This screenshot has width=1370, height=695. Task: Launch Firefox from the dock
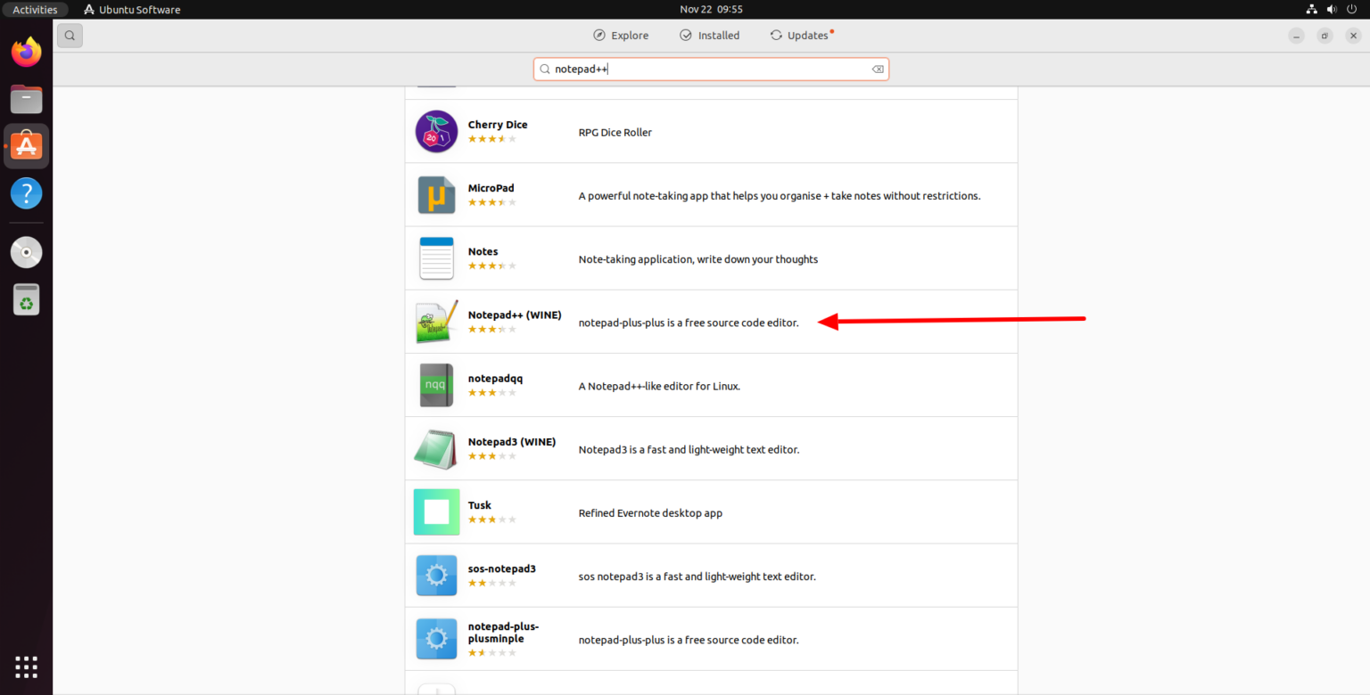point(26,51)
